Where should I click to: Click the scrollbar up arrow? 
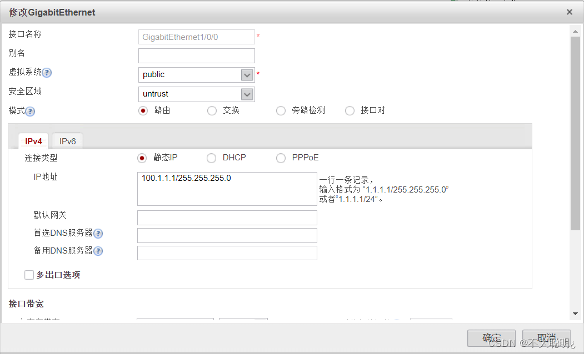(575, 32)
